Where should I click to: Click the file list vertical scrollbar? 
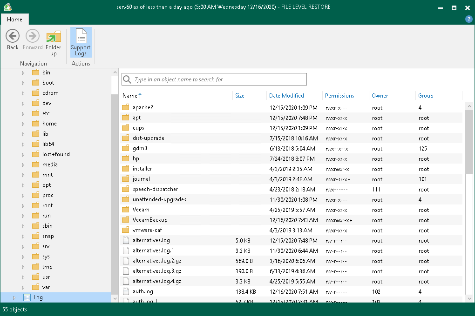pyautogui.click(x=469, y=139)
